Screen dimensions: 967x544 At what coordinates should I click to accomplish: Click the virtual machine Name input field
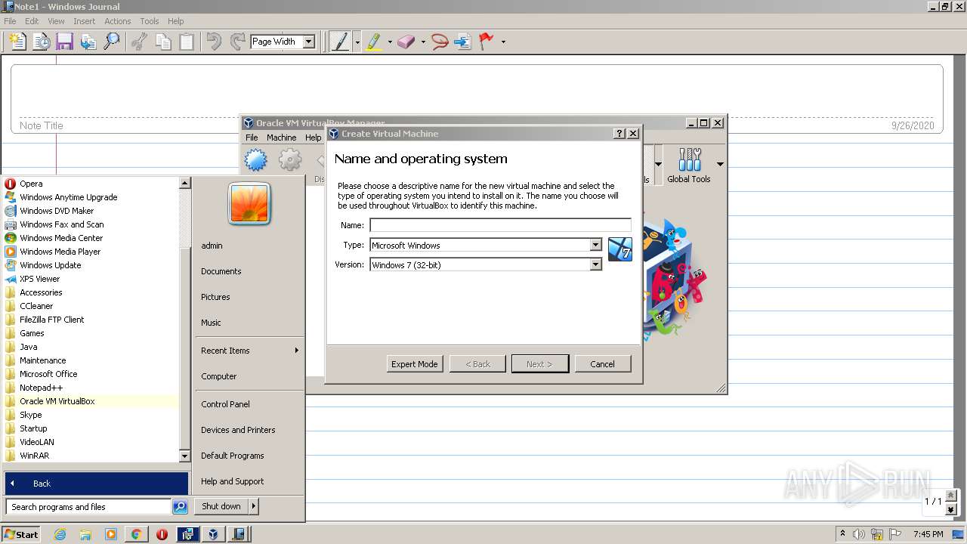(500, 225)
